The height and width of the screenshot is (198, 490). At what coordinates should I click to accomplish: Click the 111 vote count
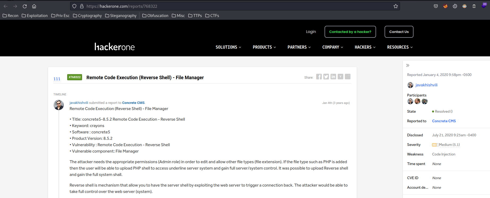57,79
